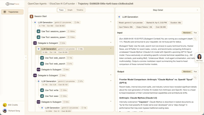Click the Step Detail LLM Generation icon

[119, 17]
